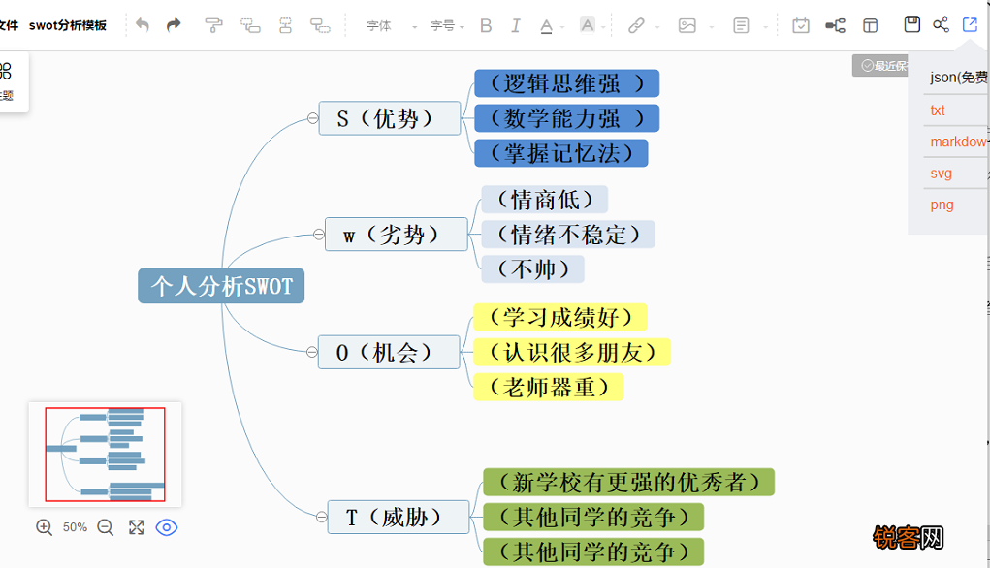Select the （新学校有更强的优秀者） node
Viewport: 990px width, 568px height.
pos(629,482)
